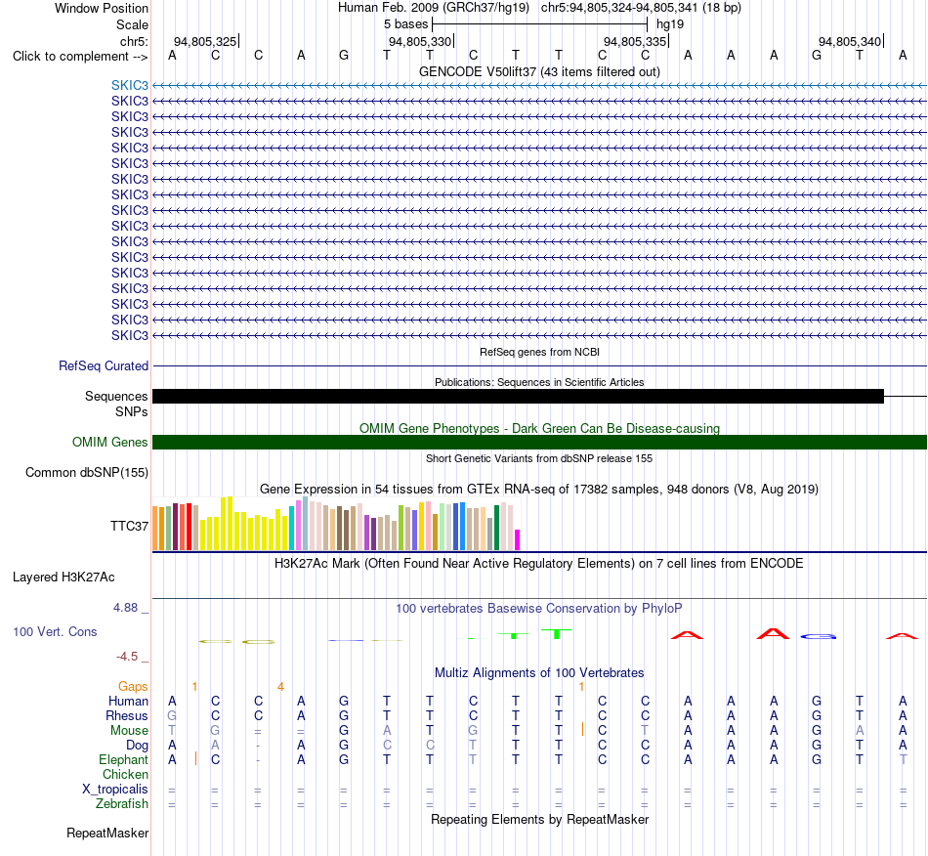
Task: Select the Chicken species row label
Action: coord(125,774)
